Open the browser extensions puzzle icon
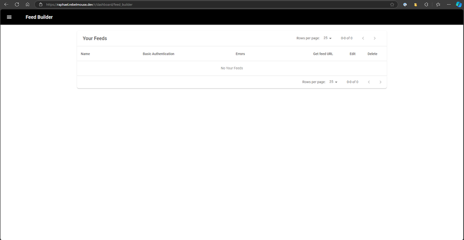Image resolution: width=464 pixels, height=240 pixels. (x=426, y=5)
